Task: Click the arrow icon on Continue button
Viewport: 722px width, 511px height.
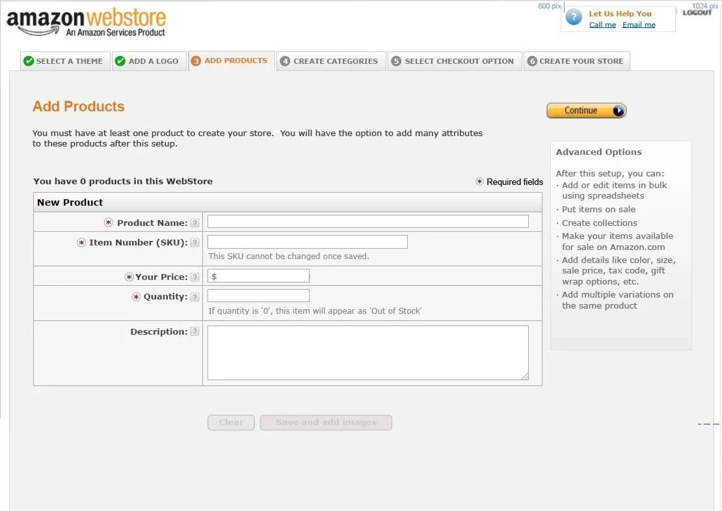Action: [x=619, y=111]
